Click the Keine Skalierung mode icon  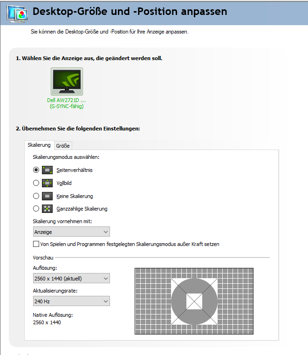point(48,196)
